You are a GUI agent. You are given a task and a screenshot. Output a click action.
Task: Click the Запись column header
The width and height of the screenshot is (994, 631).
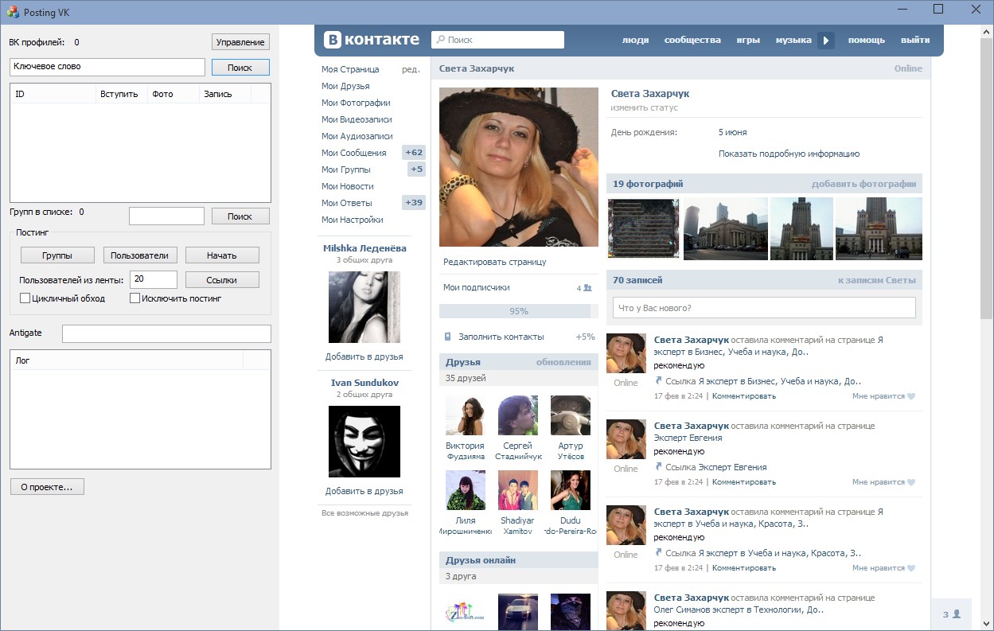pos(224,94)
